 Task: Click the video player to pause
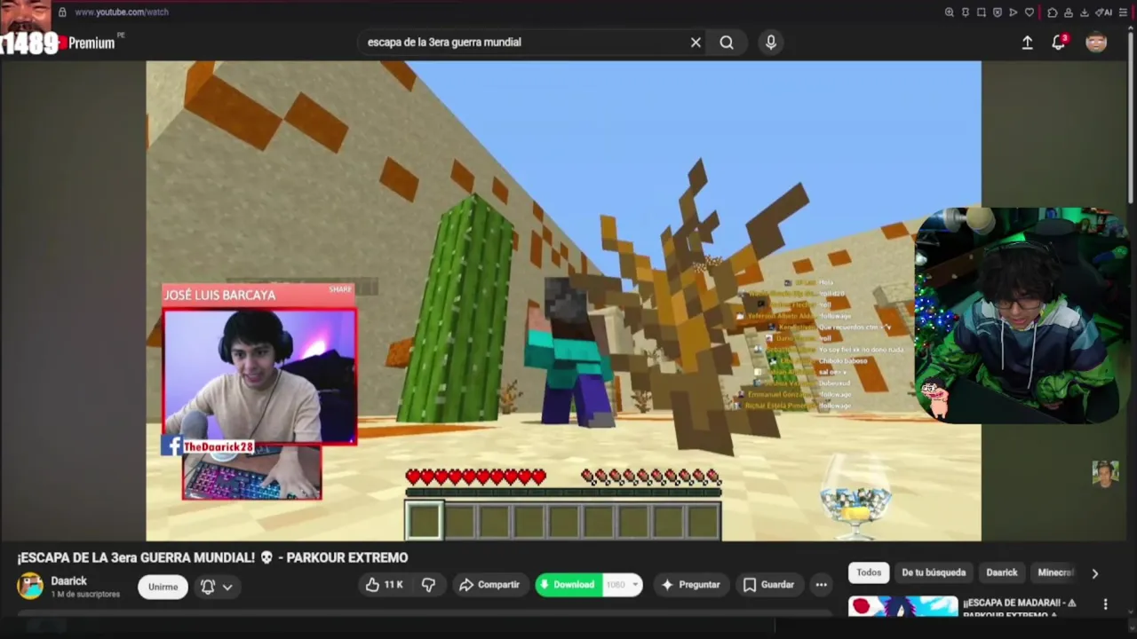click(x=563, y=301)
